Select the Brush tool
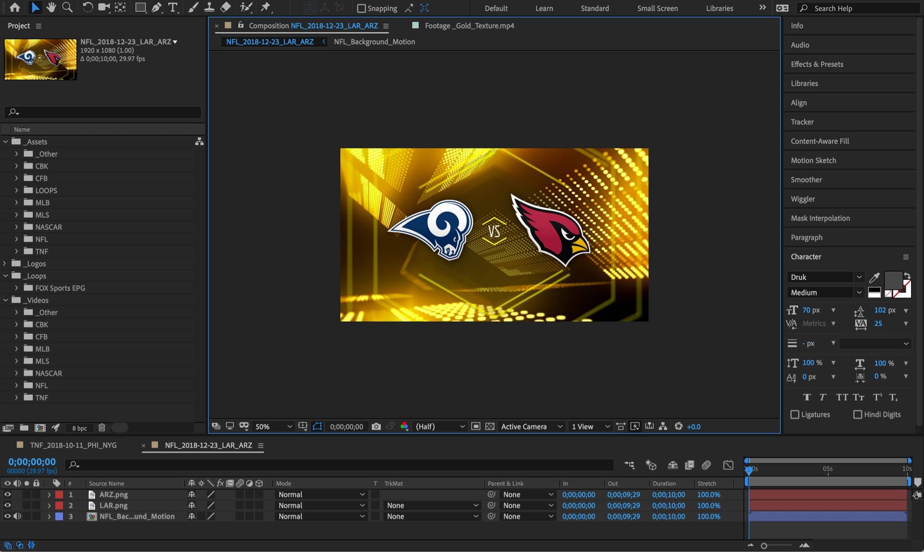Screen dimensions: 924x552 (x=193, y=7)
